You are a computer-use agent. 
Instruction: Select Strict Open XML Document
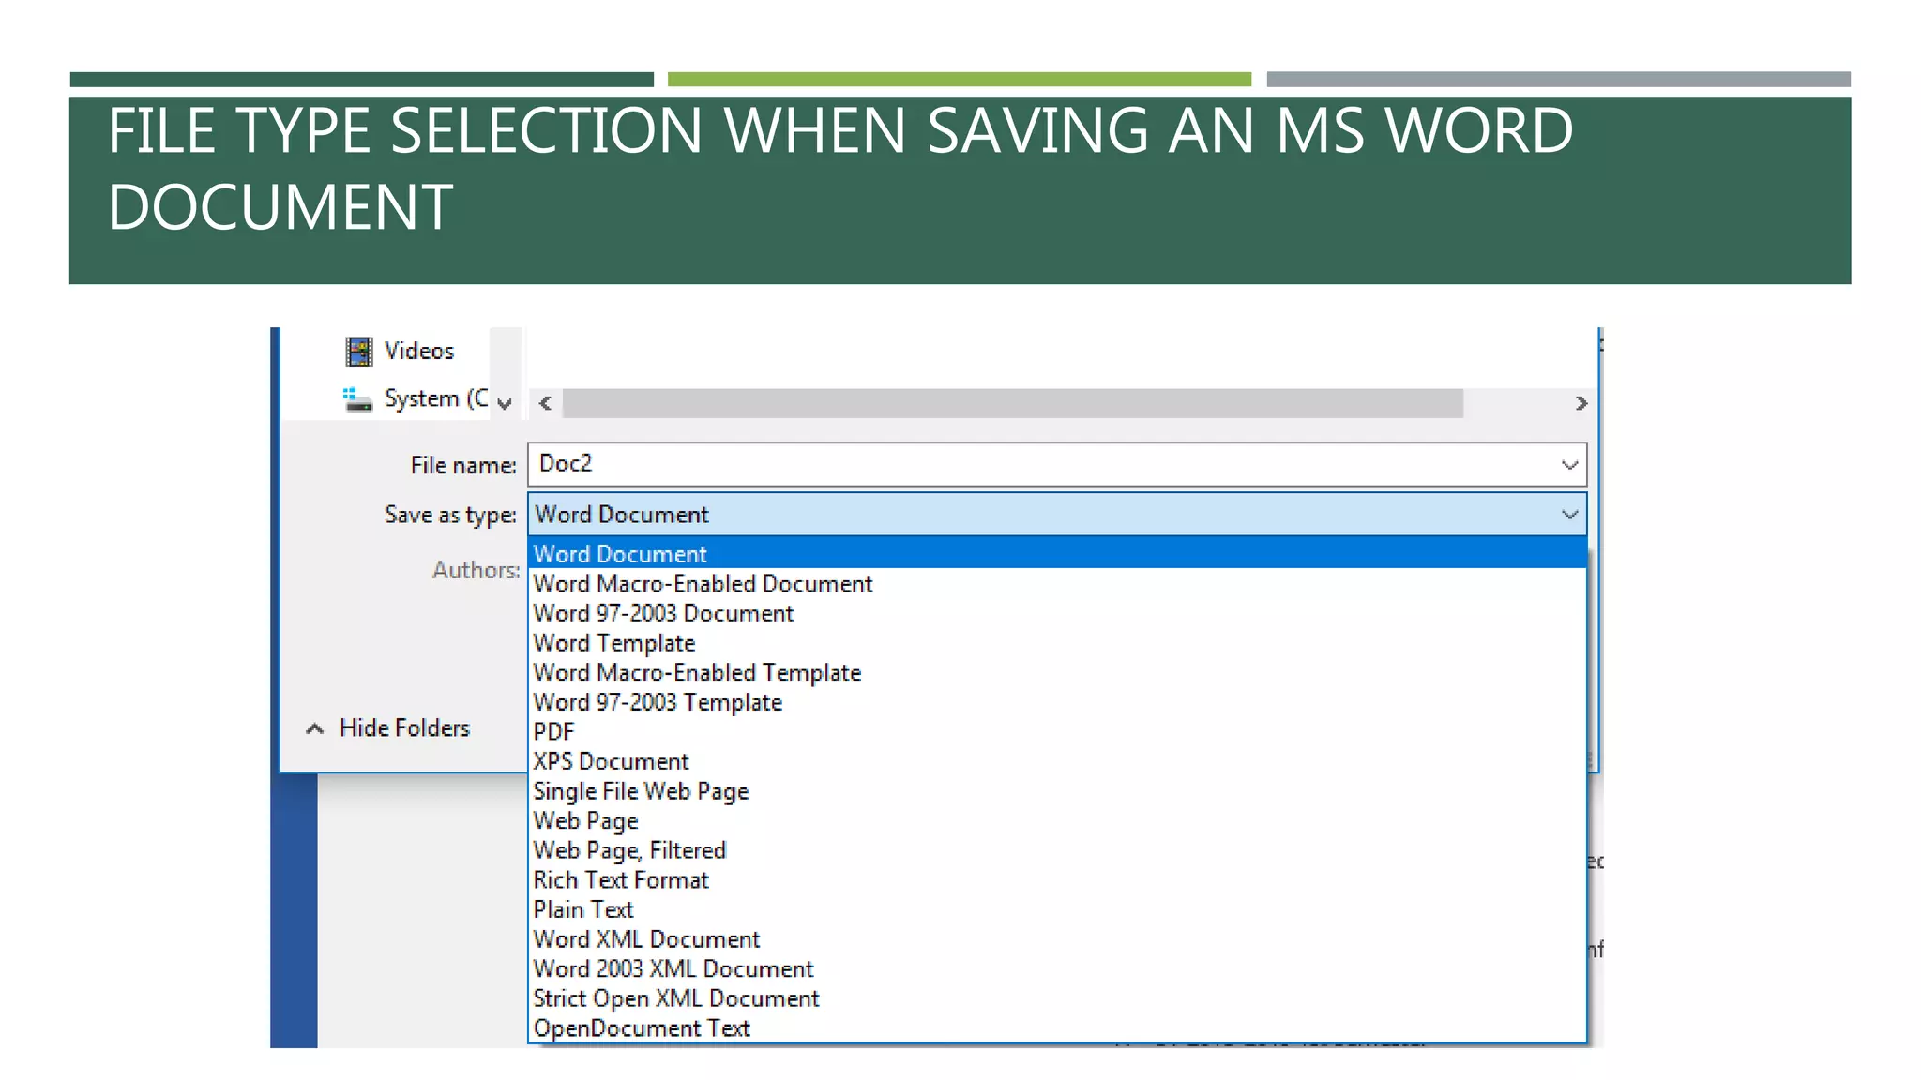[x=1057, y=998]
